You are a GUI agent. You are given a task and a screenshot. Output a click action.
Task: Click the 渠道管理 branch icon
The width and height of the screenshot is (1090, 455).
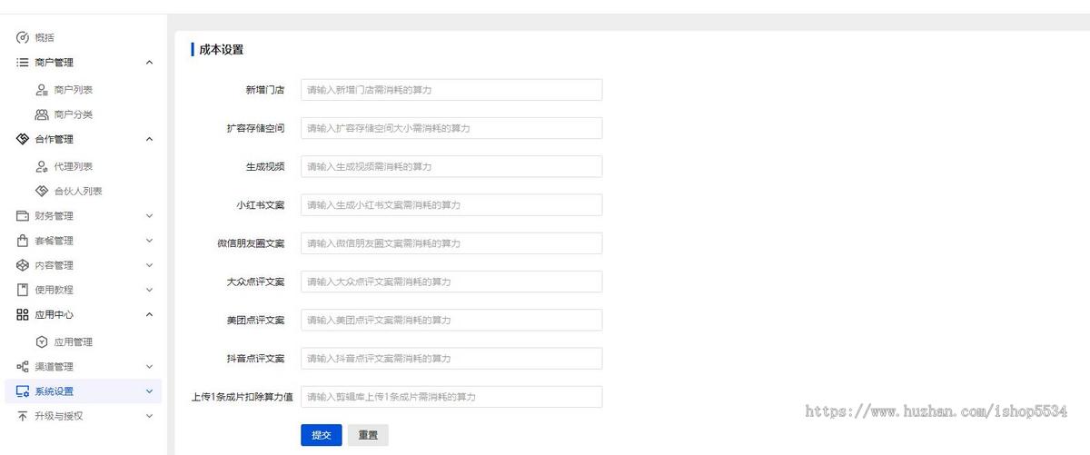pos(23,367)
